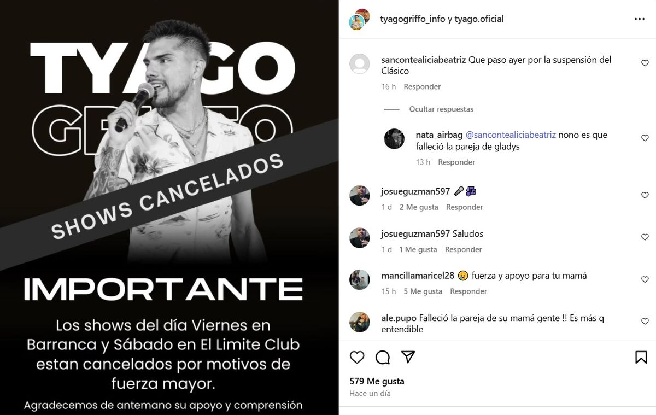The height and width of the screenshot is (415, 656).
Task: Open tyago.oficial profile link in header
Action: click(x=479, y=19)
